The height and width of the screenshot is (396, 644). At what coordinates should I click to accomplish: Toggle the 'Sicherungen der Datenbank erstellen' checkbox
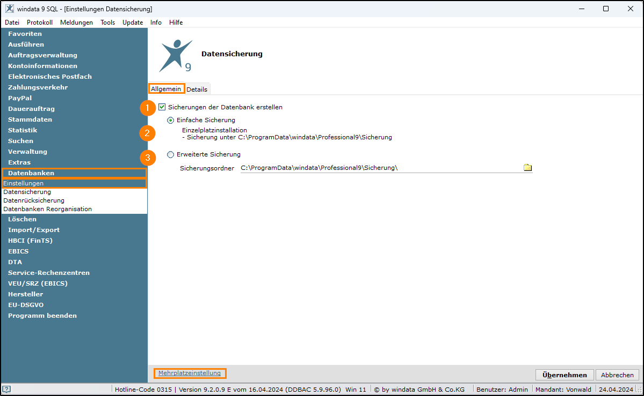point(162,107)
